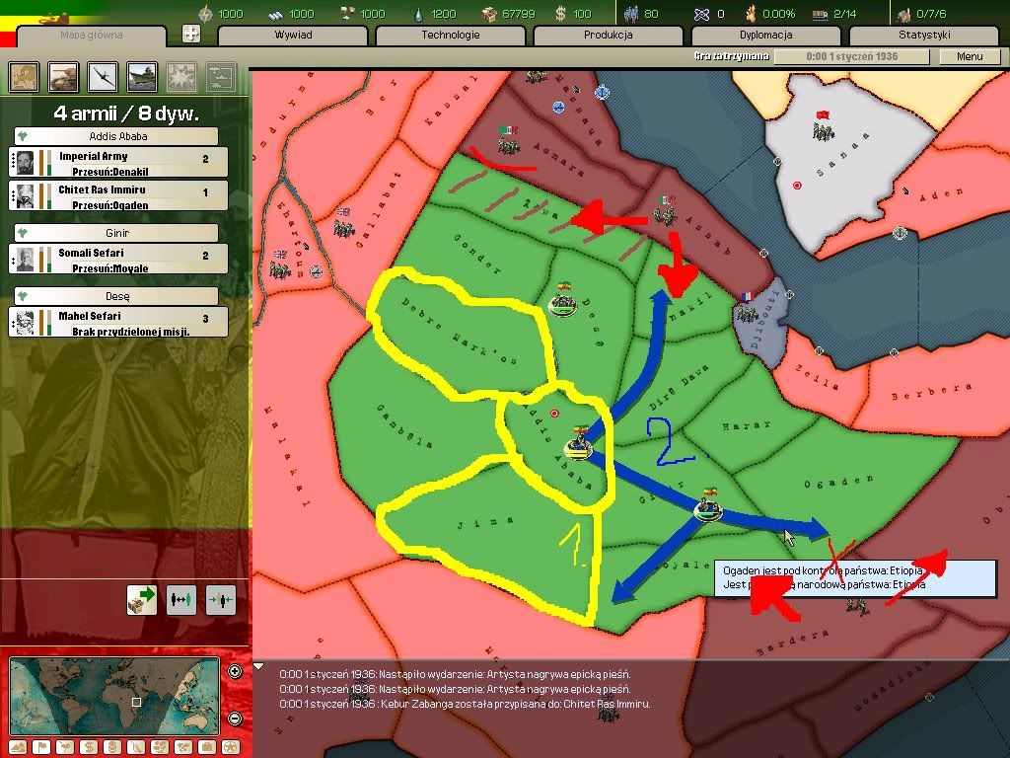Click the supplies crate resource icon

tap(489, 14)
